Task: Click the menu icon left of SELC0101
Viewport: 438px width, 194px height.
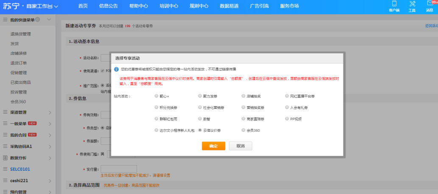Action: [5, 169]
